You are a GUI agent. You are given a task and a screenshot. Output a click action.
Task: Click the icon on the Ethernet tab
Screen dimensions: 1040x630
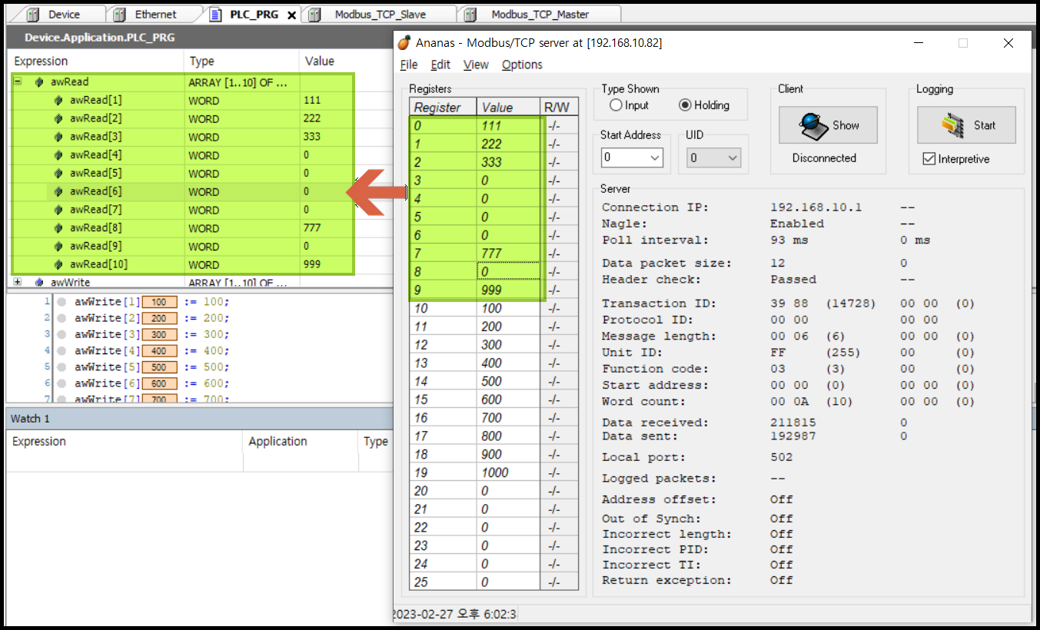tap(119, 13)
